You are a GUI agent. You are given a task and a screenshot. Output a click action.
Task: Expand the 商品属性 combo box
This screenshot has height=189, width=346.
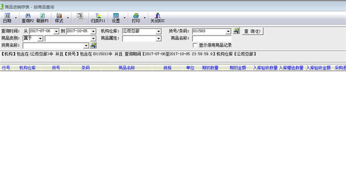158,39
